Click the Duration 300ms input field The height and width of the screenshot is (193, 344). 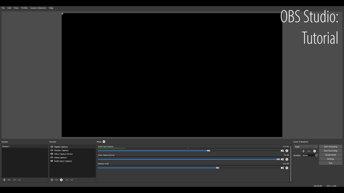coord(308,155)
